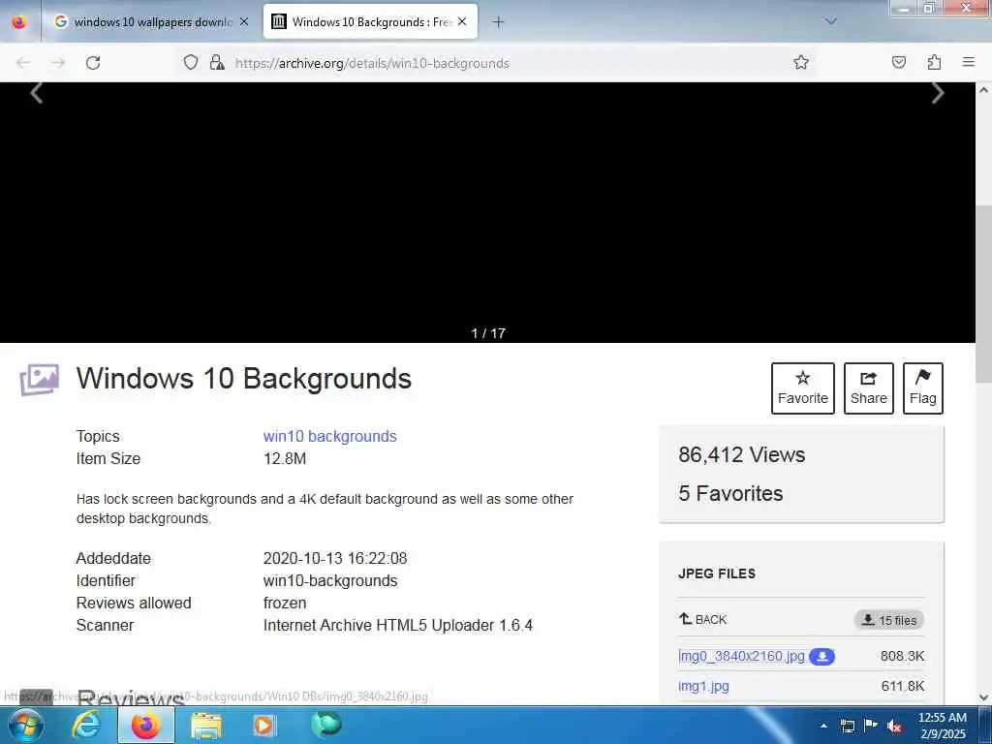Open the win10 backgrounds topic link
This screenshot has height=744, width=992.
[329, 437]
